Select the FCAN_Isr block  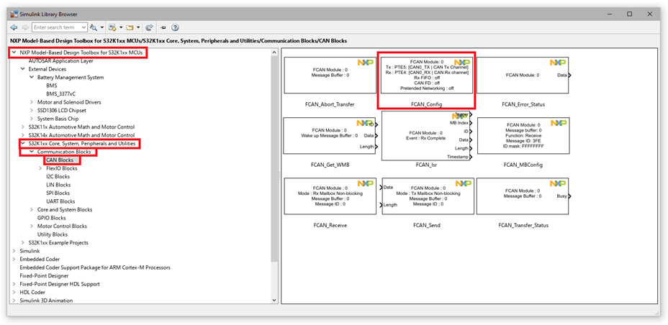(426, 135)
